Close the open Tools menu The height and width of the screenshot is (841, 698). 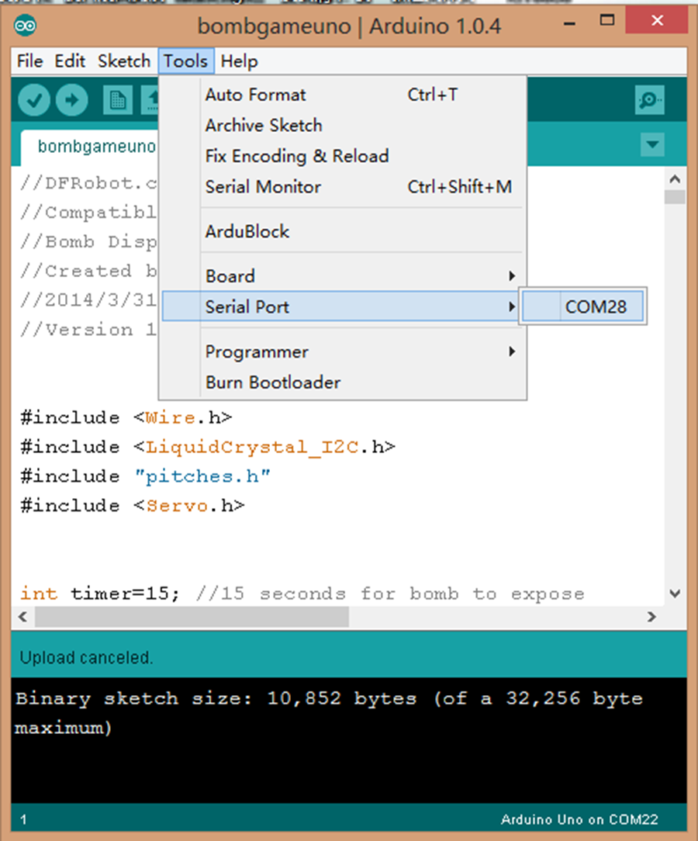(185, 61)
